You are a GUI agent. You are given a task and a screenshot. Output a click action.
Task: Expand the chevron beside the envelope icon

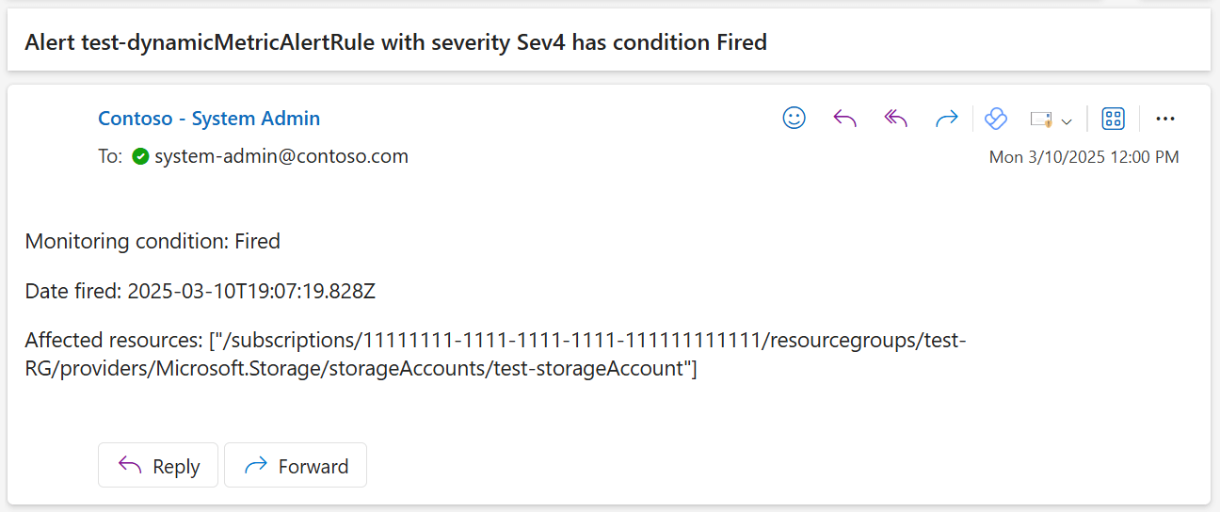pyautogui.click(x=1067, y=120)
